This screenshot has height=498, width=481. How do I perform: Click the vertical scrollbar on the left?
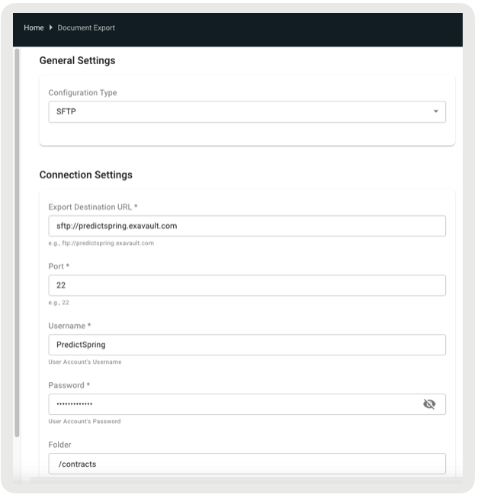17,243
